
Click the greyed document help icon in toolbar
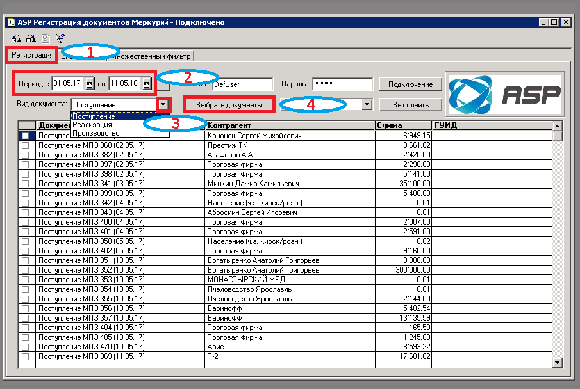46,38
